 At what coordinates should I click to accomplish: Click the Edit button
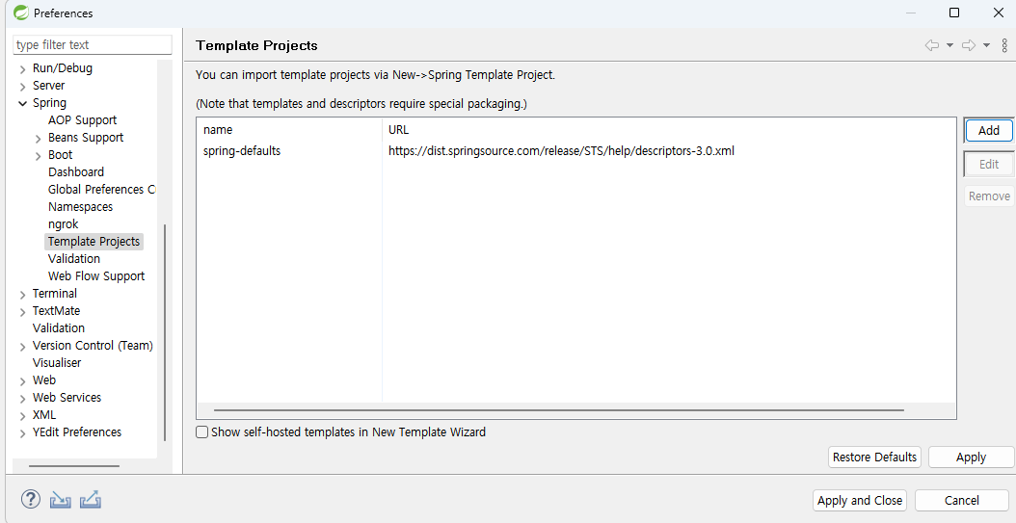(988, 165)
